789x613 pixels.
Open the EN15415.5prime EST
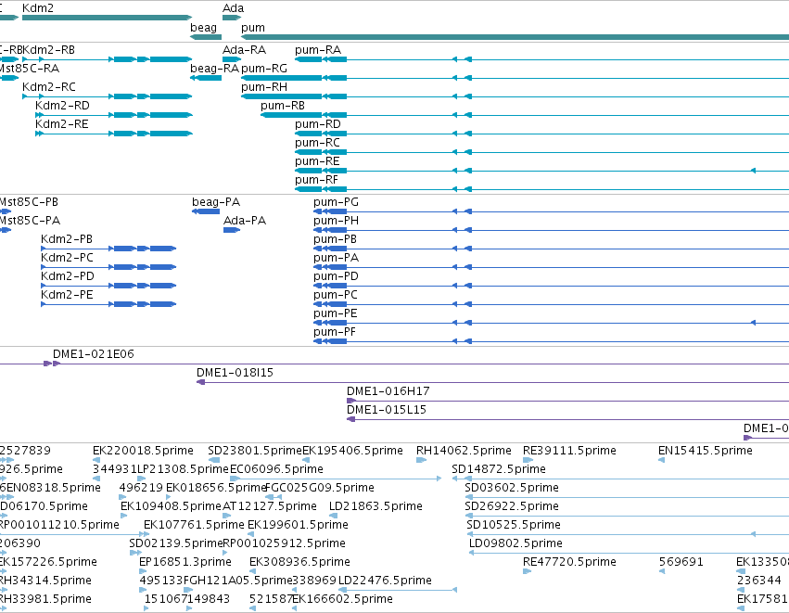point(706,451)
